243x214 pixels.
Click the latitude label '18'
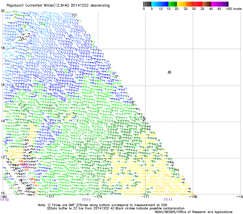[x=3, y=48]
